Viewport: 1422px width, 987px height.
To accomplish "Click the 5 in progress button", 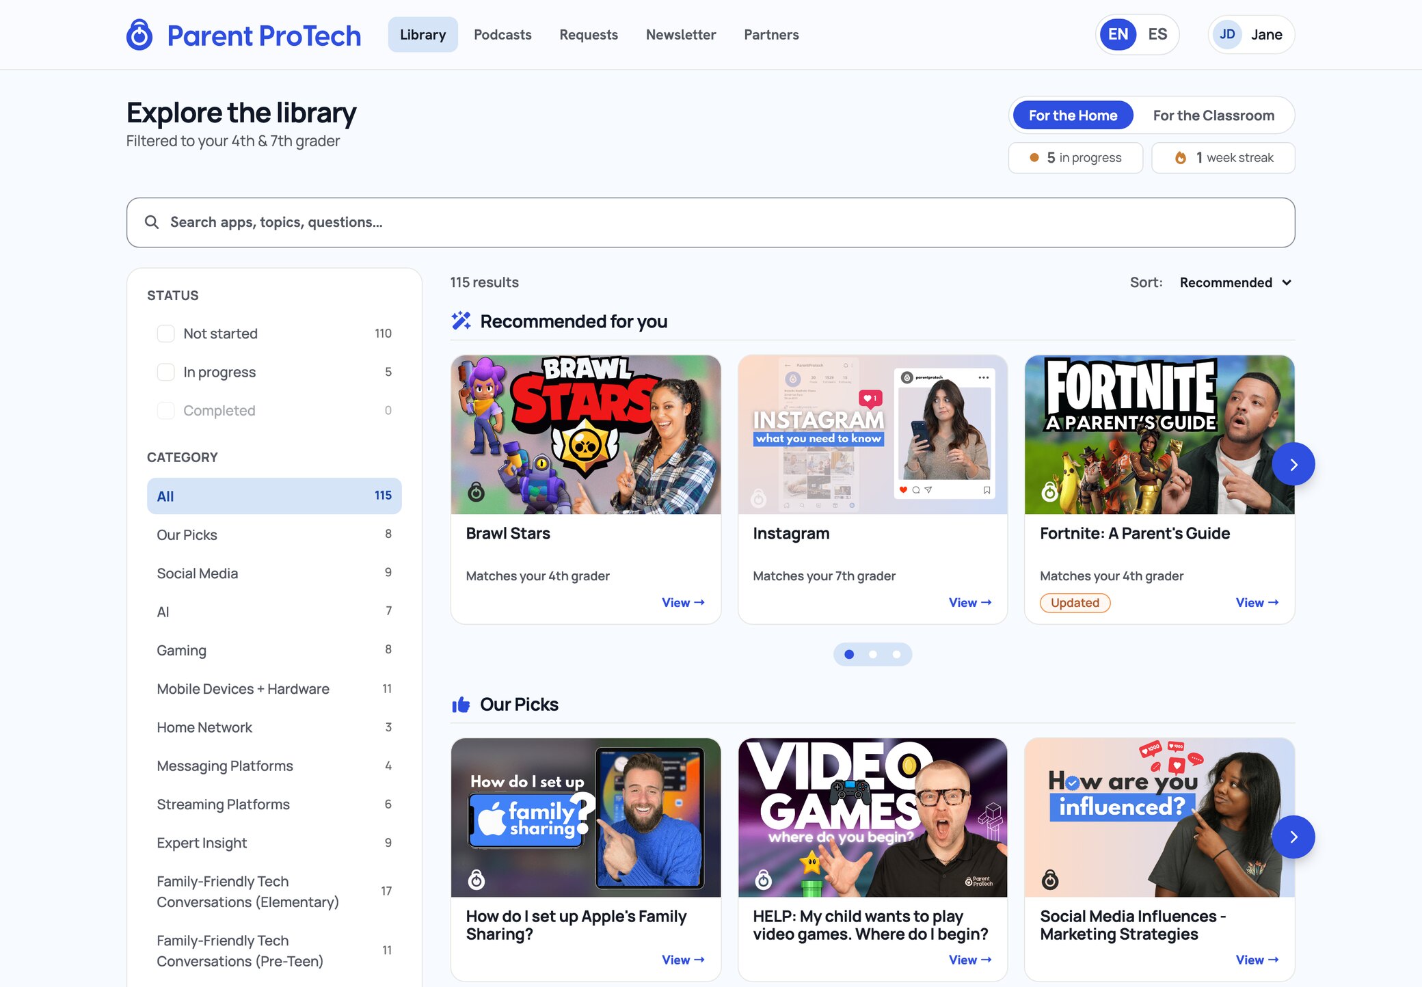I will click(1075, 158).
